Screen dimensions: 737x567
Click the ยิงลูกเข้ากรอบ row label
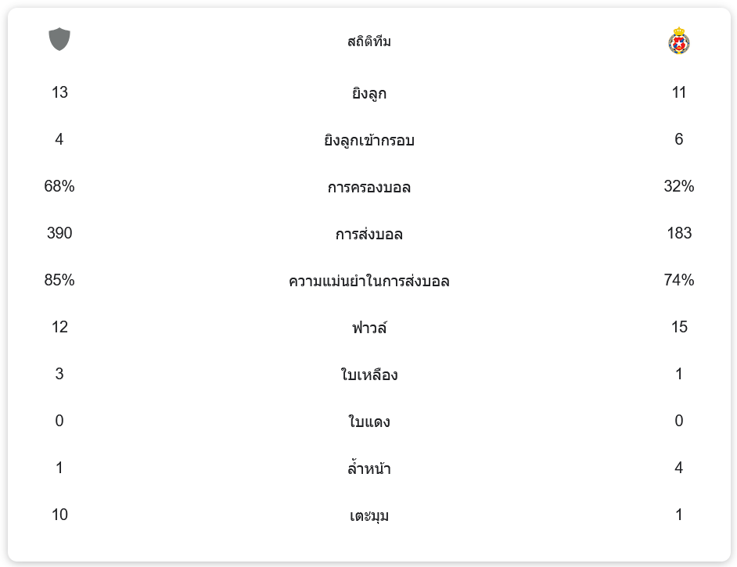point(369,141)
